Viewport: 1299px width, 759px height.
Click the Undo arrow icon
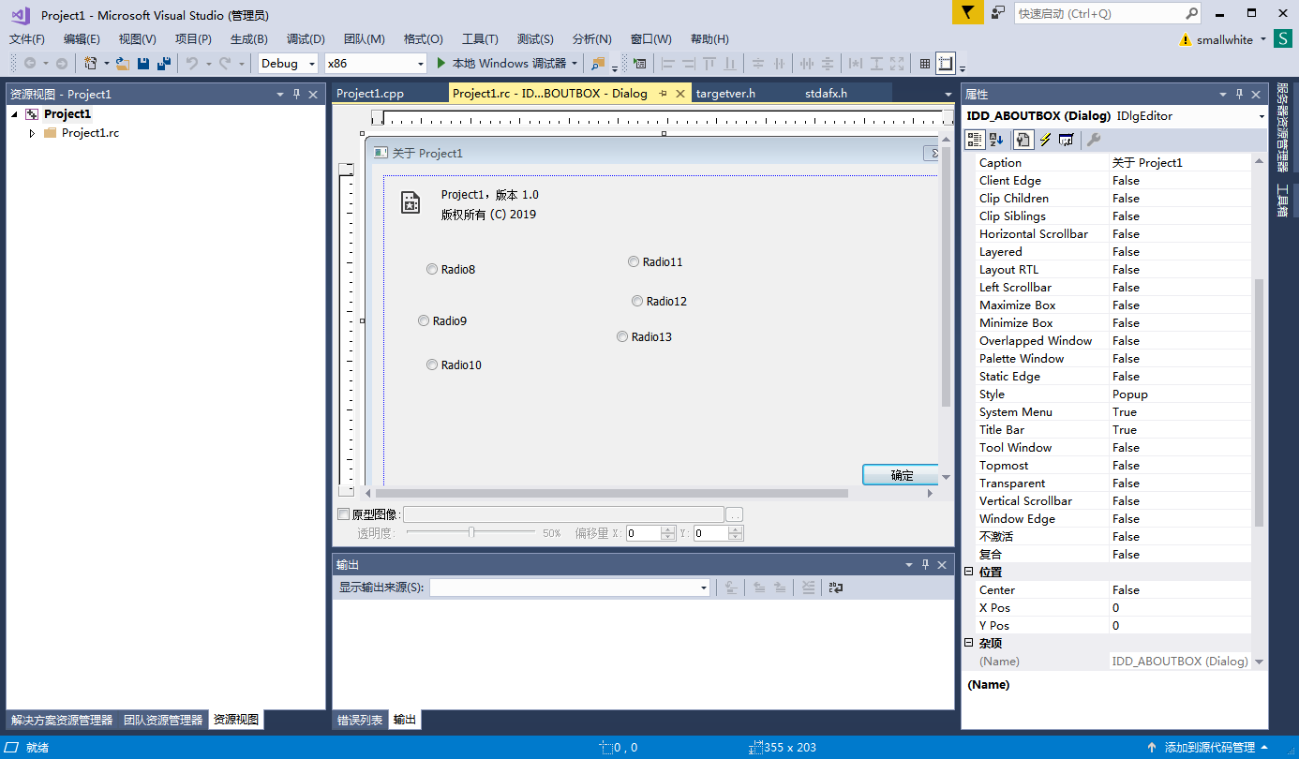point(191,64)
